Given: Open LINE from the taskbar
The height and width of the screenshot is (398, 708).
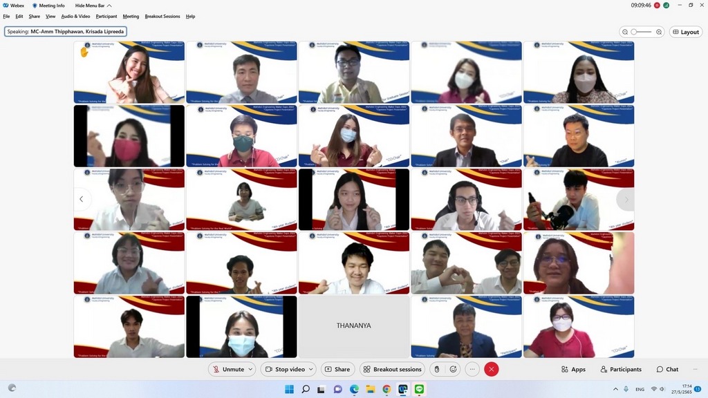Looking at the screenshot, I should pos(419,389).
